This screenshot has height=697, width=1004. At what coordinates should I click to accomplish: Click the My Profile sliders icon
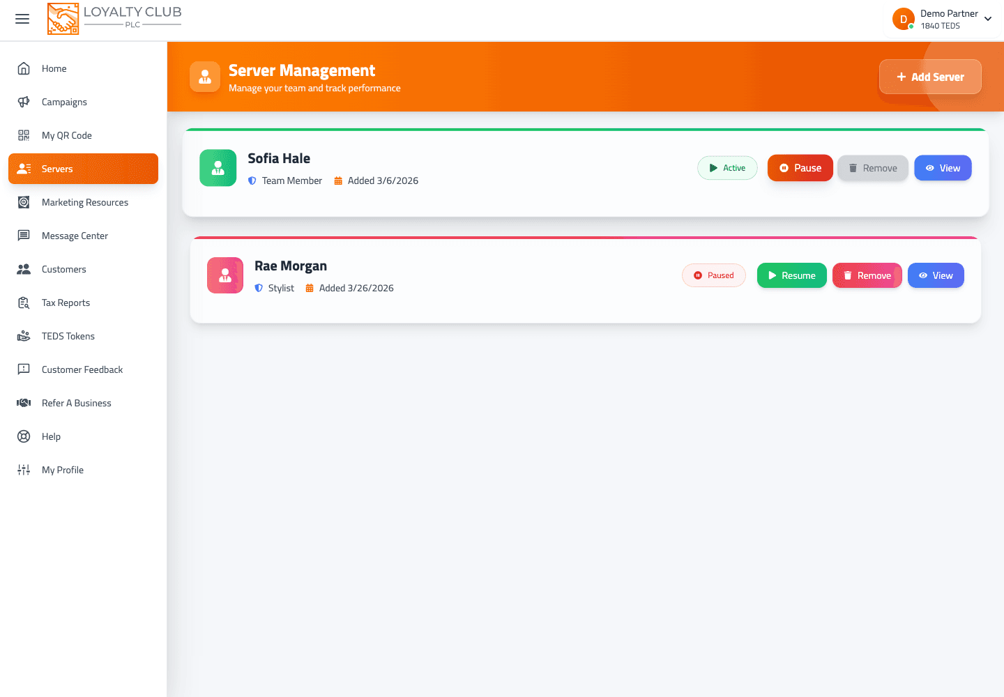tap(24, 470)
